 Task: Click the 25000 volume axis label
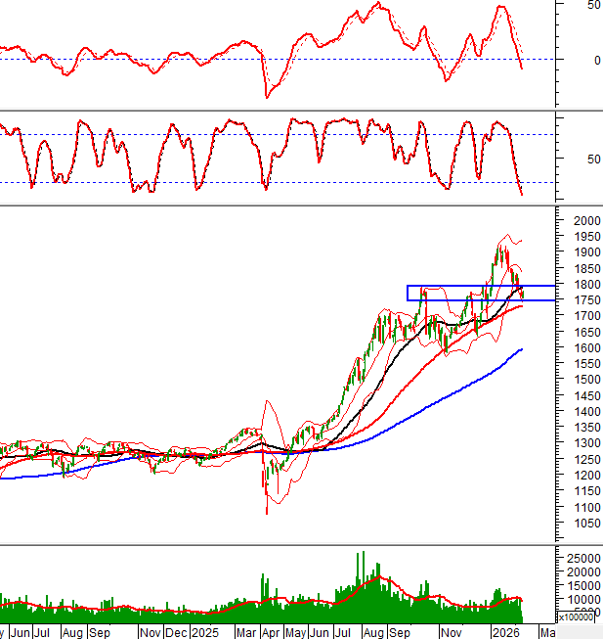tap(580, 557)
